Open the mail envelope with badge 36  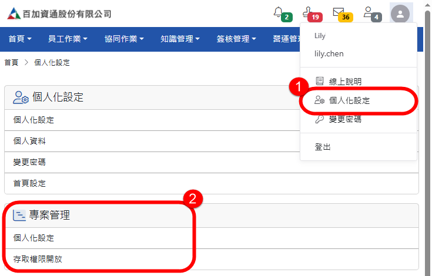343,14
